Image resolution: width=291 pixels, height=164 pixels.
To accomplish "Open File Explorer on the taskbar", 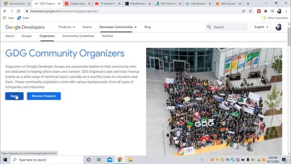I will 130,160.
